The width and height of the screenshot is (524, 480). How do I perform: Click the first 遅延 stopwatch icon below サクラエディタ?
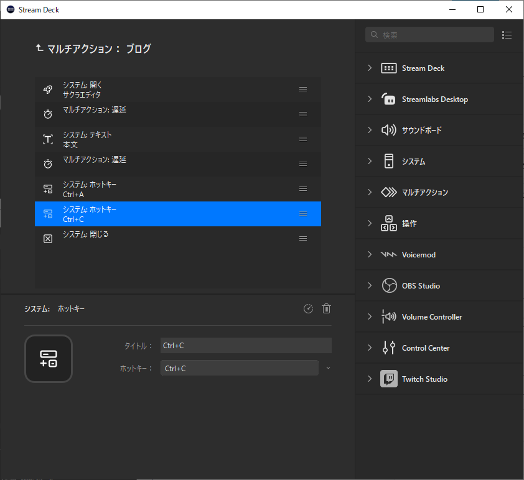click(x=48, y=114)
